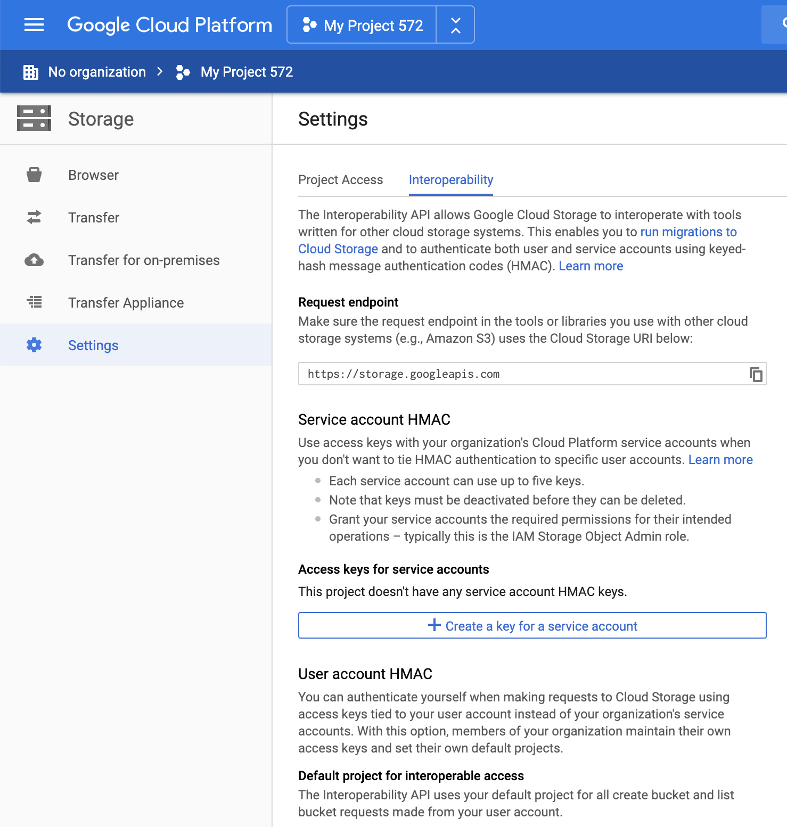Copy the request endpoint URI
The image size is (787, 827).
756,374
